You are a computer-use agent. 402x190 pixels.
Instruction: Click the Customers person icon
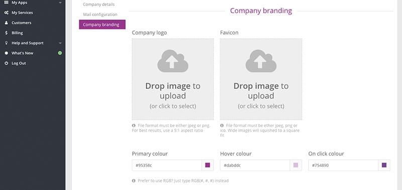pyautogui.click(x=7, y=23)
